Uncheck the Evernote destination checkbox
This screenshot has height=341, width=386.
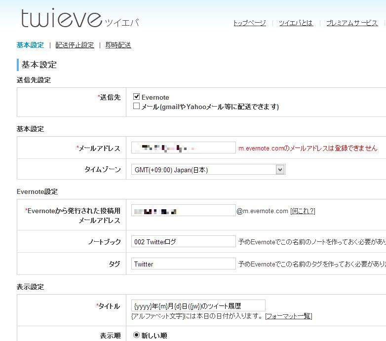coord(136,97)
